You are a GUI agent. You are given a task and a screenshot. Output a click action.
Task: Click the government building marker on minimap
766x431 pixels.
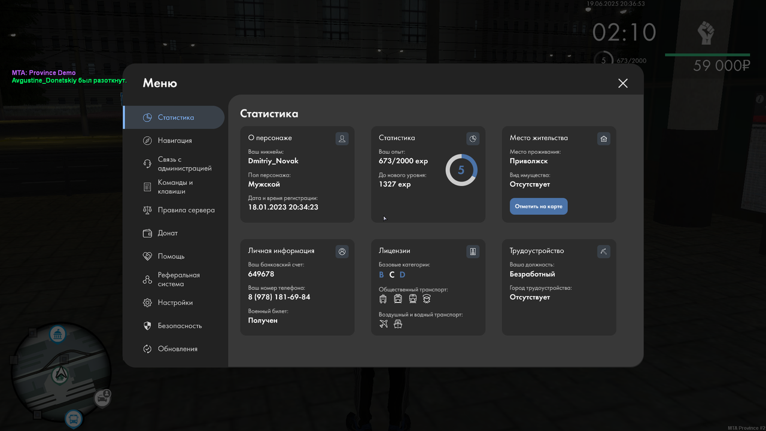(57, 334)
